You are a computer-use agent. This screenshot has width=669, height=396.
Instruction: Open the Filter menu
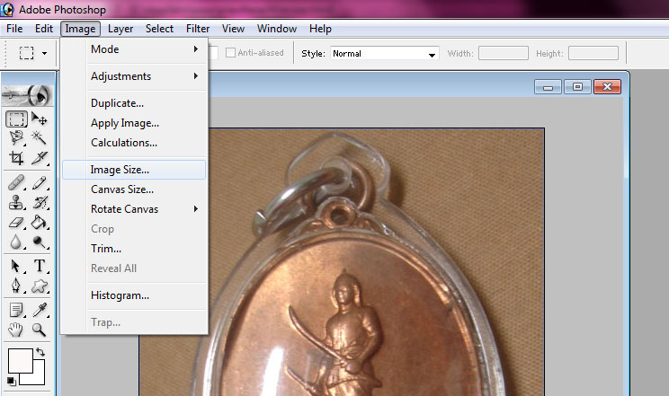point(198,29)
